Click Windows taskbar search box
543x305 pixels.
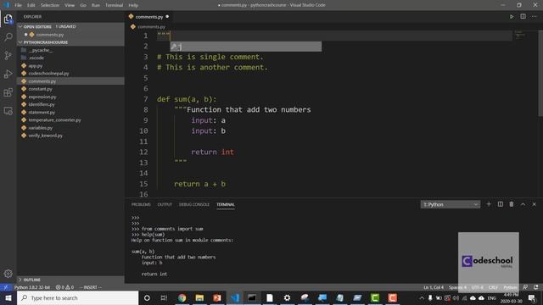tap(77, 297)
